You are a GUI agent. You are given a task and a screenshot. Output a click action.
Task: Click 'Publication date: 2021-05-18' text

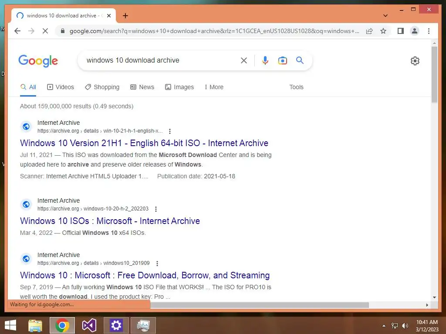pyautogui.click(x=196, y=177)
